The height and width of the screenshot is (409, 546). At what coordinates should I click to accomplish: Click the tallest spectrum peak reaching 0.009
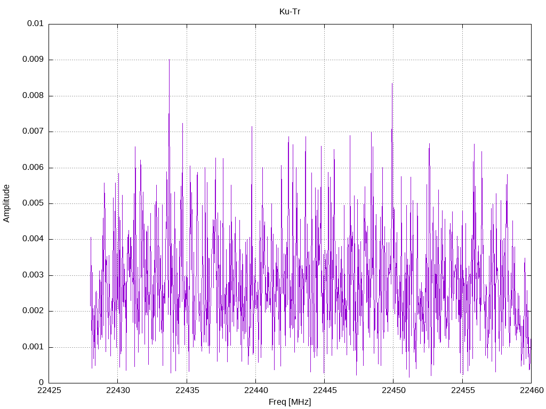click(169, 60)
